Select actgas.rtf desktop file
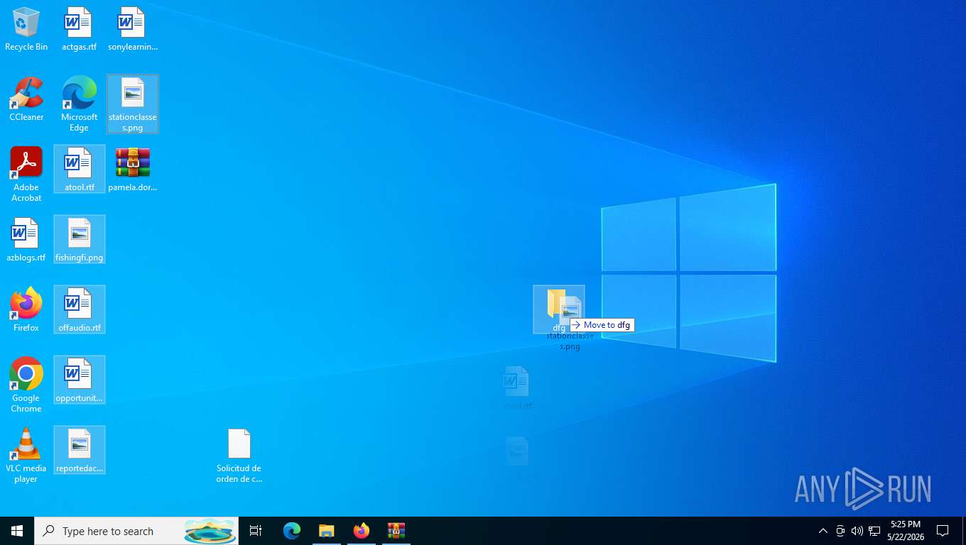 pyautogui.click(x=79, y=30)
